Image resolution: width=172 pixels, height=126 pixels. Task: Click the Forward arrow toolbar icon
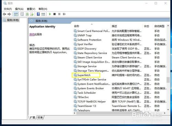pos(9,14)
